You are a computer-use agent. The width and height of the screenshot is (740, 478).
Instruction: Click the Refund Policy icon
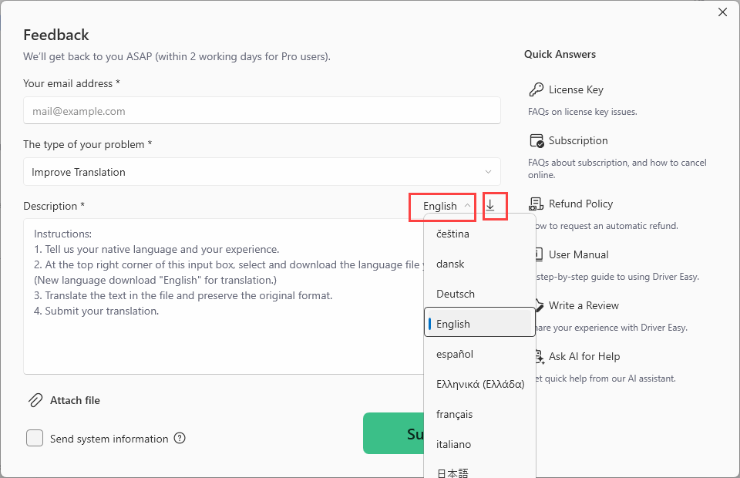(x=537, y=204)
